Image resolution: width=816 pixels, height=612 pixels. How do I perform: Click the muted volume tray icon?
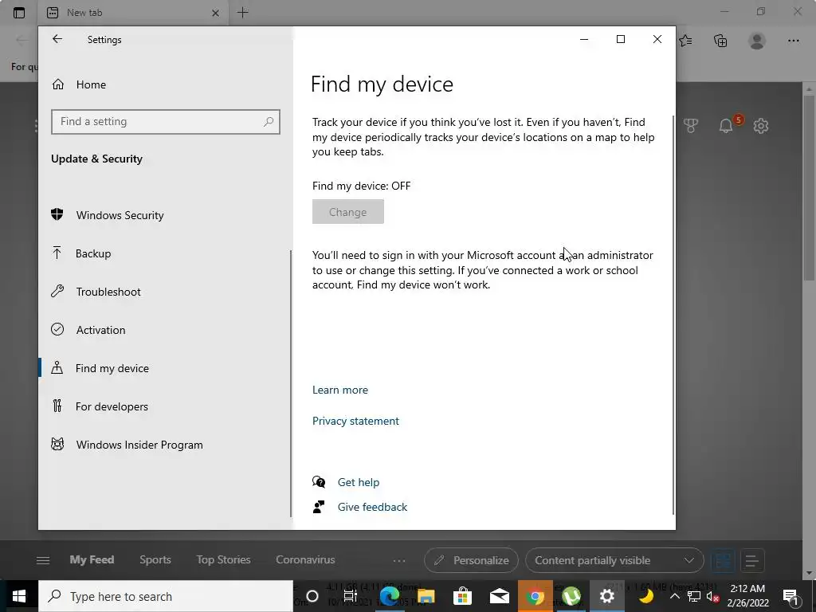click(713, 596)
